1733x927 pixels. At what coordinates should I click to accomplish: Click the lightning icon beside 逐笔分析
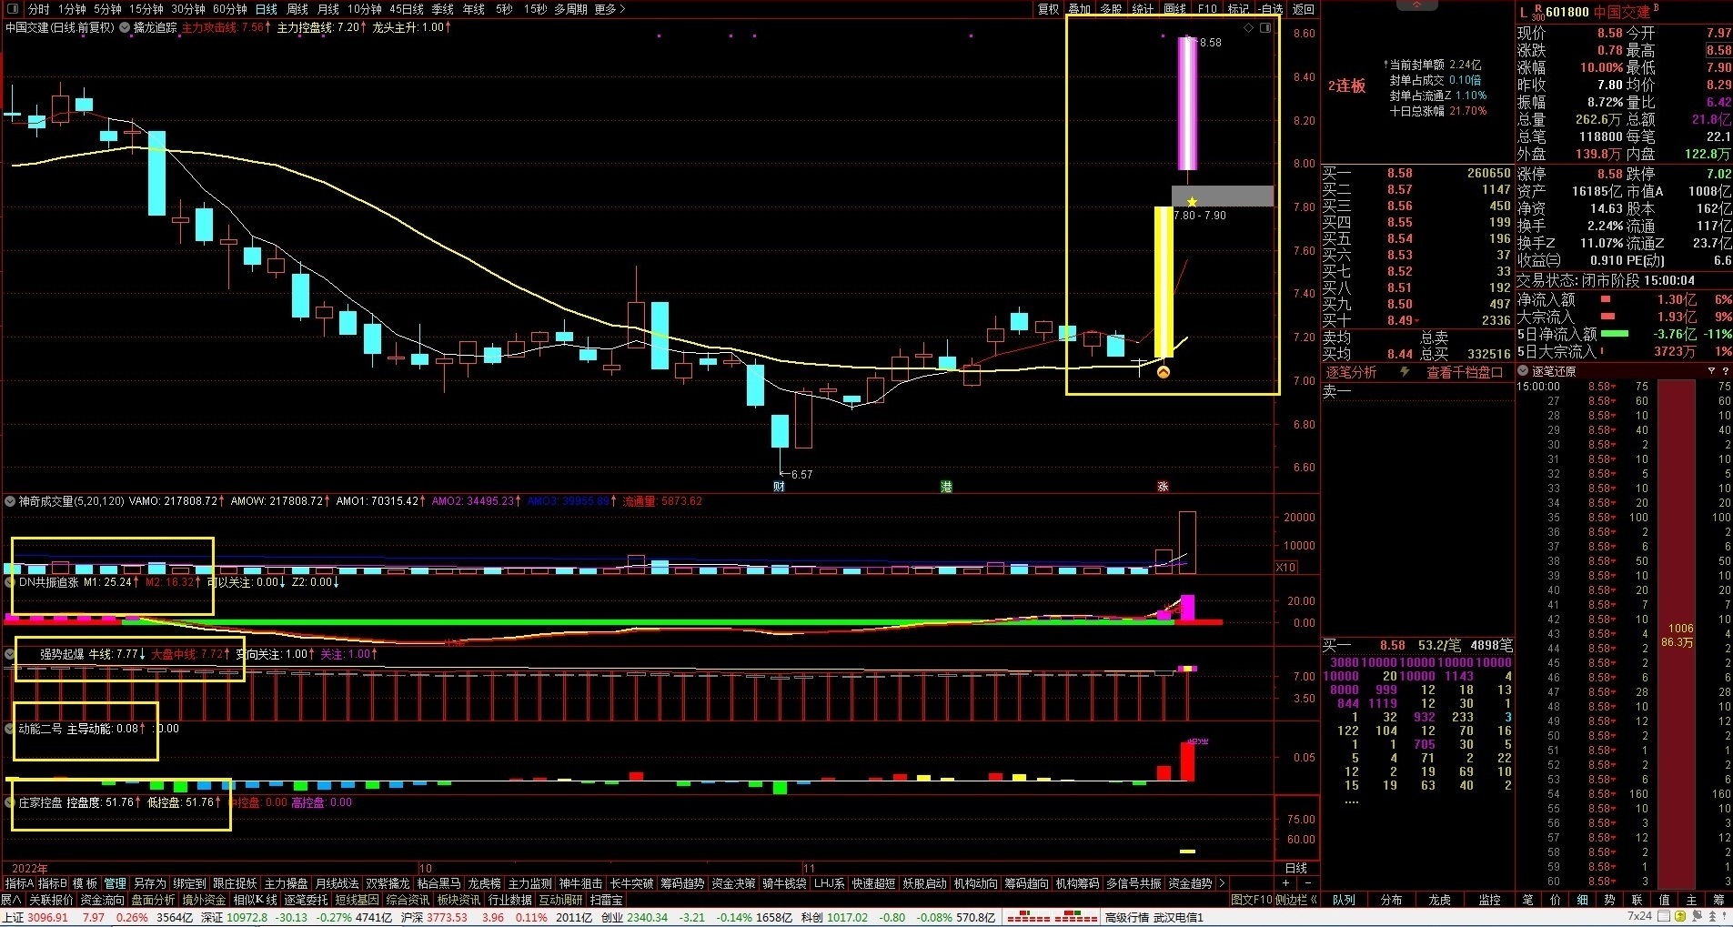point(1405,372)
